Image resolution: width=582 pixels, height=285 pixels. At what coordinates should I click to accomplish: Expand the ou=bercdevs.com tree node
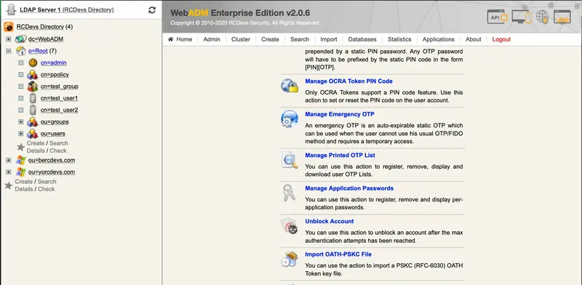click(x=9, y=160)
